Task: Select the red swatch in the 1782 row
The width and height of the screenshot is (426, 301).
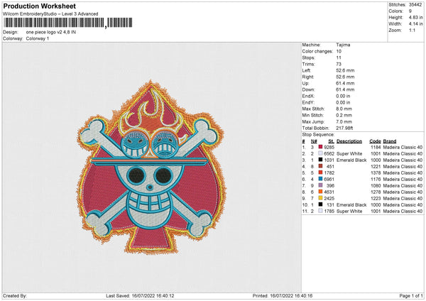Action: (x=320, y=173)
